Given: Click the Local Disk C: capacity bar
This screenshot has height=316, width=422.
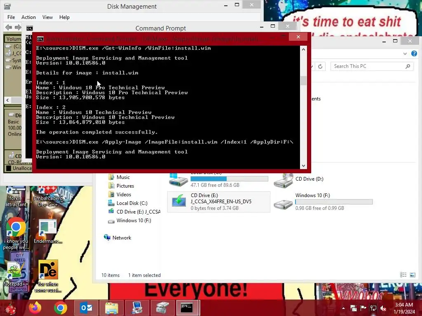Looking at the screenshot, I should (229, 179).
